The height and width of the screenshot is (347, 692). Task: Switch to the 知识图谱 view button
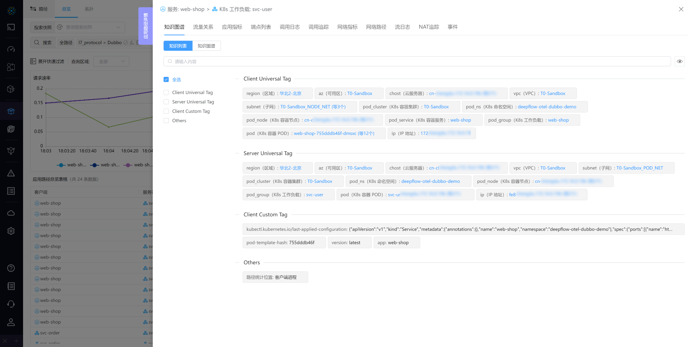[206, 46]
